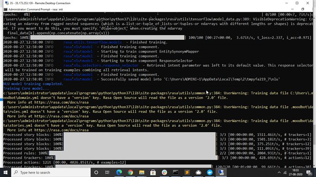Click the 'Processed rules: 100%' progress bar
Screen dimensions: 316x177
click(132, 153)
